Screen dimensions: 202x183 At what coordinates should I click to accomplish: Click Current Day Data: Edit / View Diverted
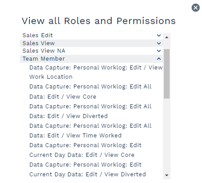(88, 170)
